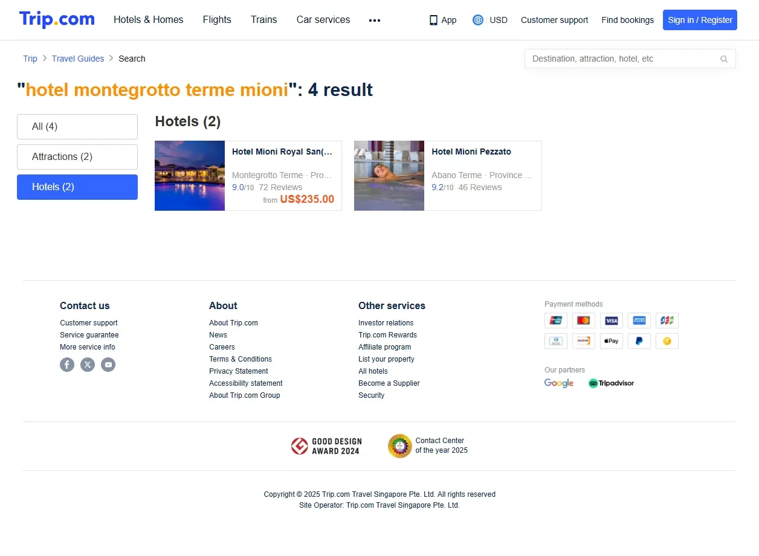Screen dimensions: 759x556
Task: Click the search magnifier icon
Action: 724,59
